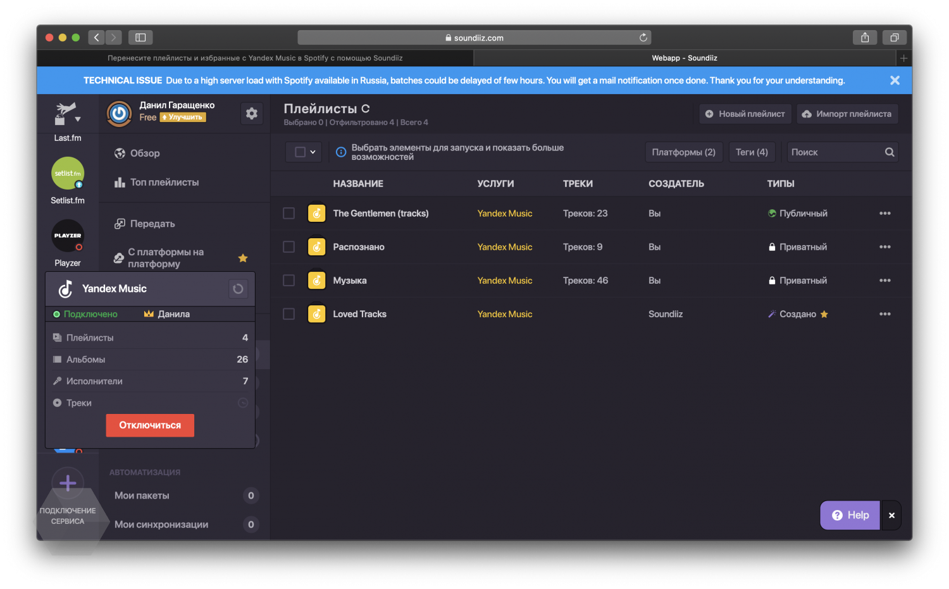Sort by ТРЕКИ column header
This screenshot has height=589, width=949.
point(578,184)
